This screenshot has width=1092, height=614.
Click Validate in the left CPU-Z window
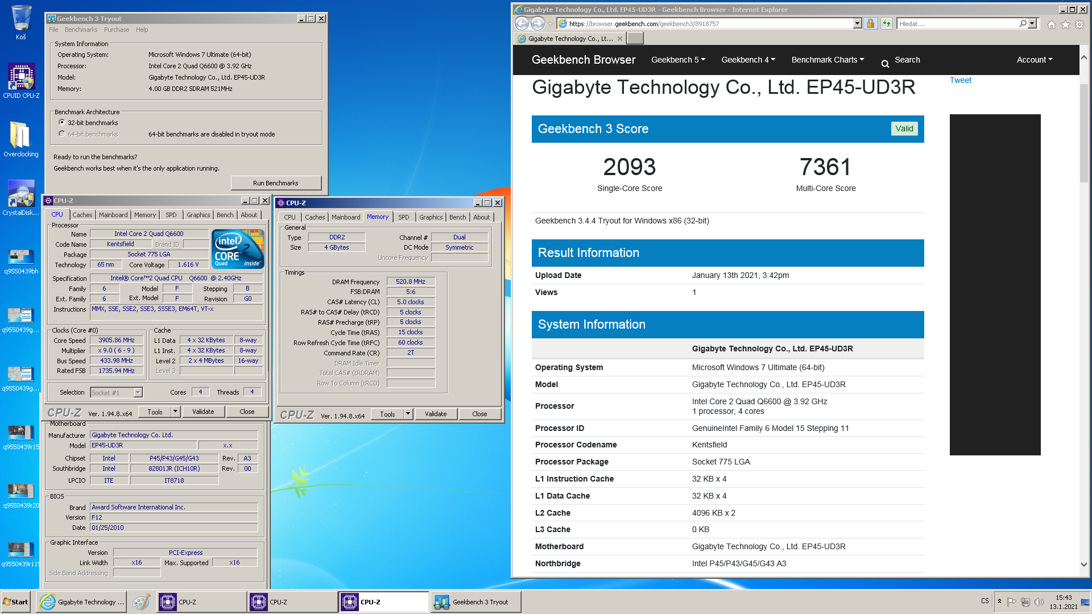coord(203,412)
